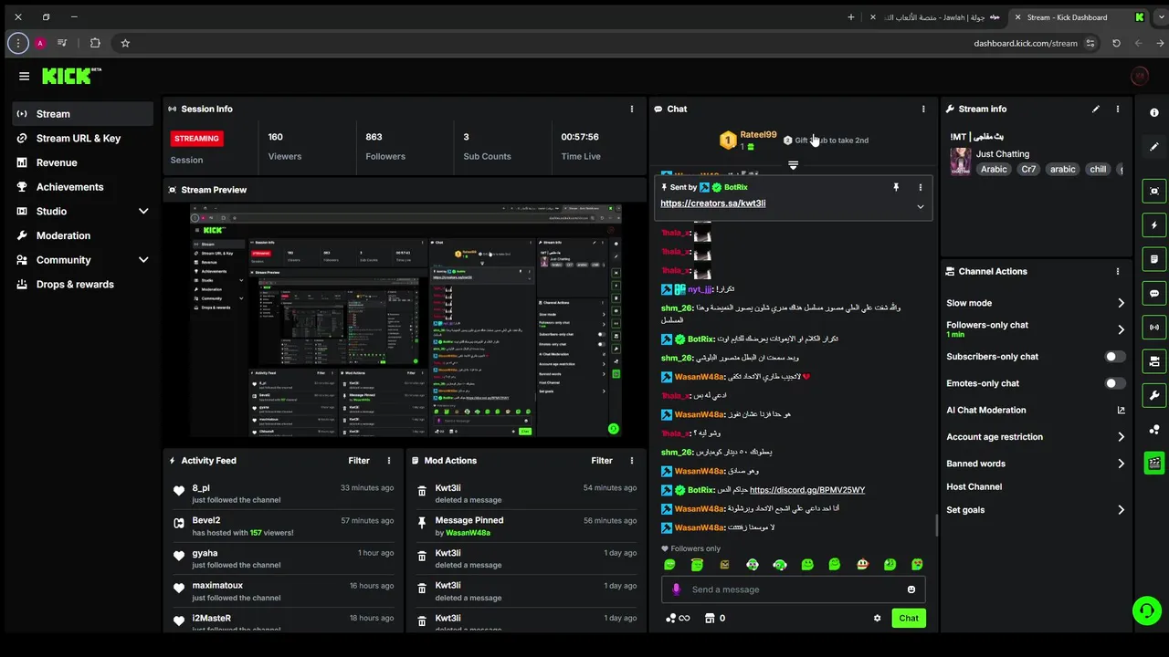
Task: Reload the page in browser
Action: 1116,43
